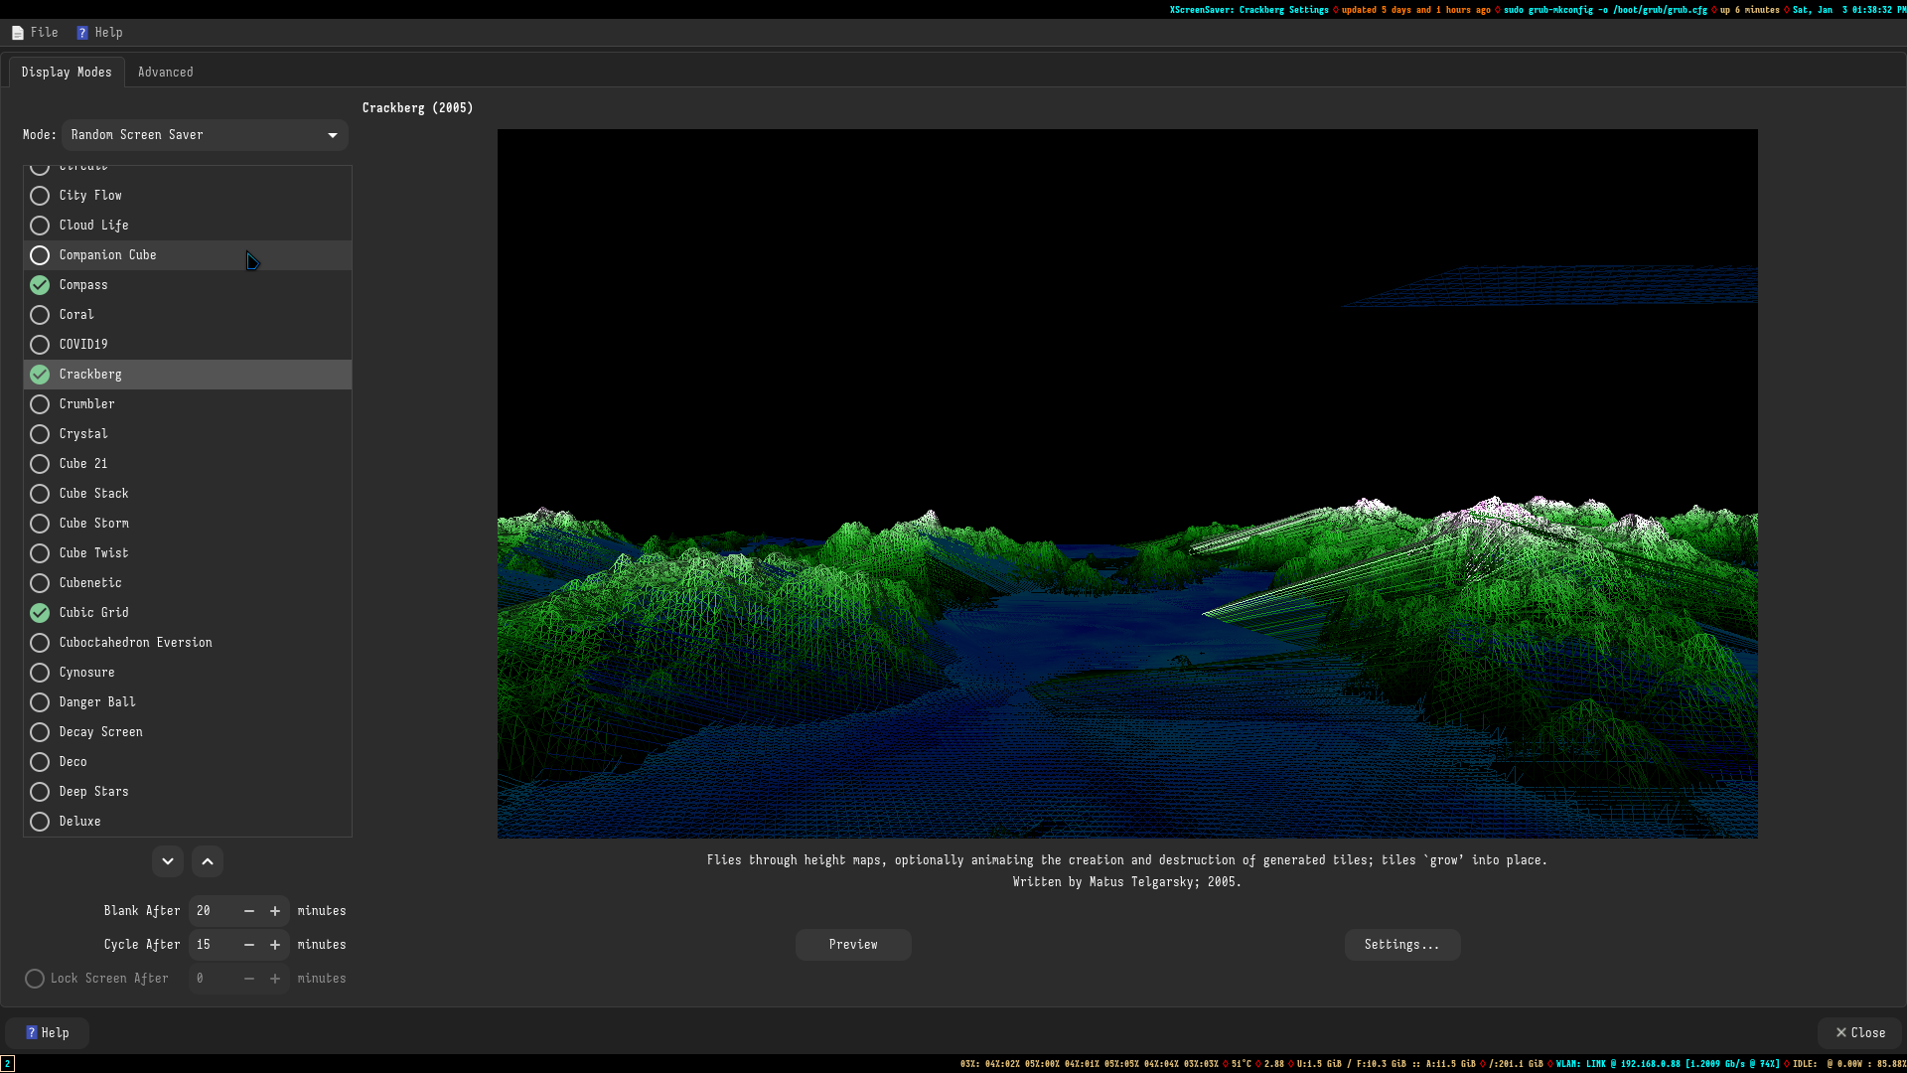Click the Help menu question-mark icon
The image size is (1907, 1073).
pyautogui.click(x=82, y=33)
